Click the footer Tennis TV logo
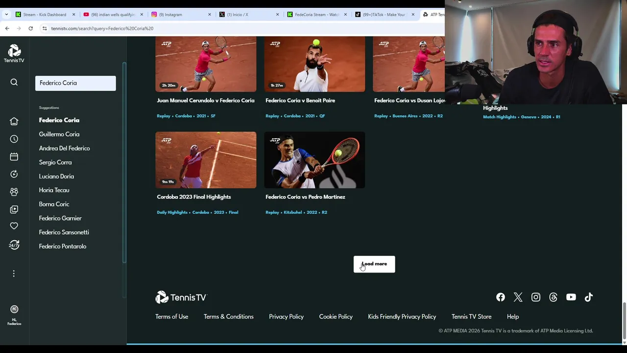 point(181,297)
